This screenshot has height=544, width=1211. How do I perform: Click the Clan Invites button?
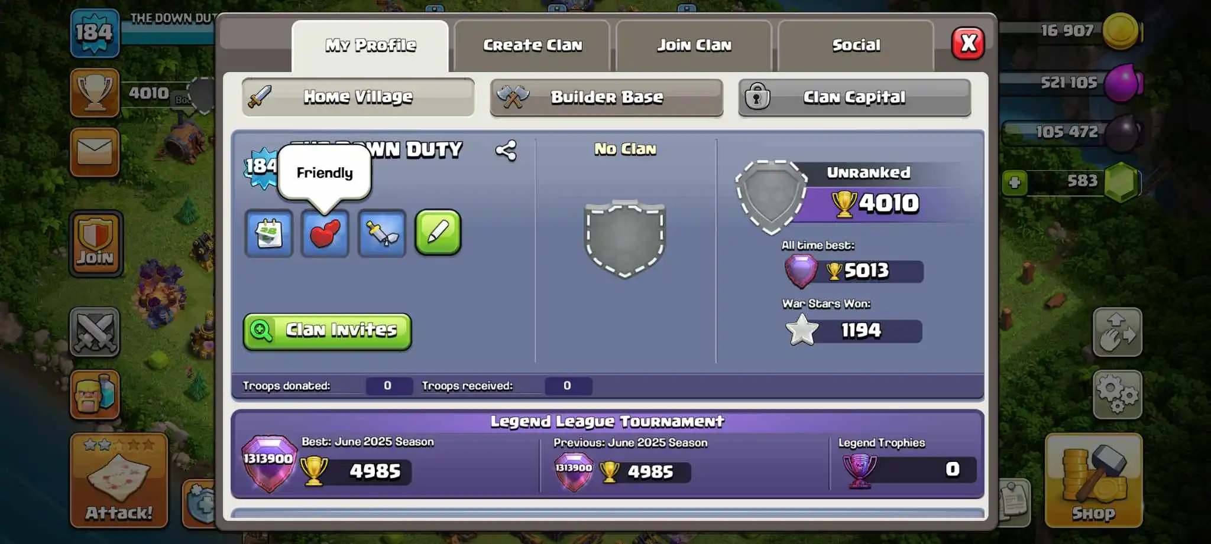pyautogui.click(x=328, y=331)
